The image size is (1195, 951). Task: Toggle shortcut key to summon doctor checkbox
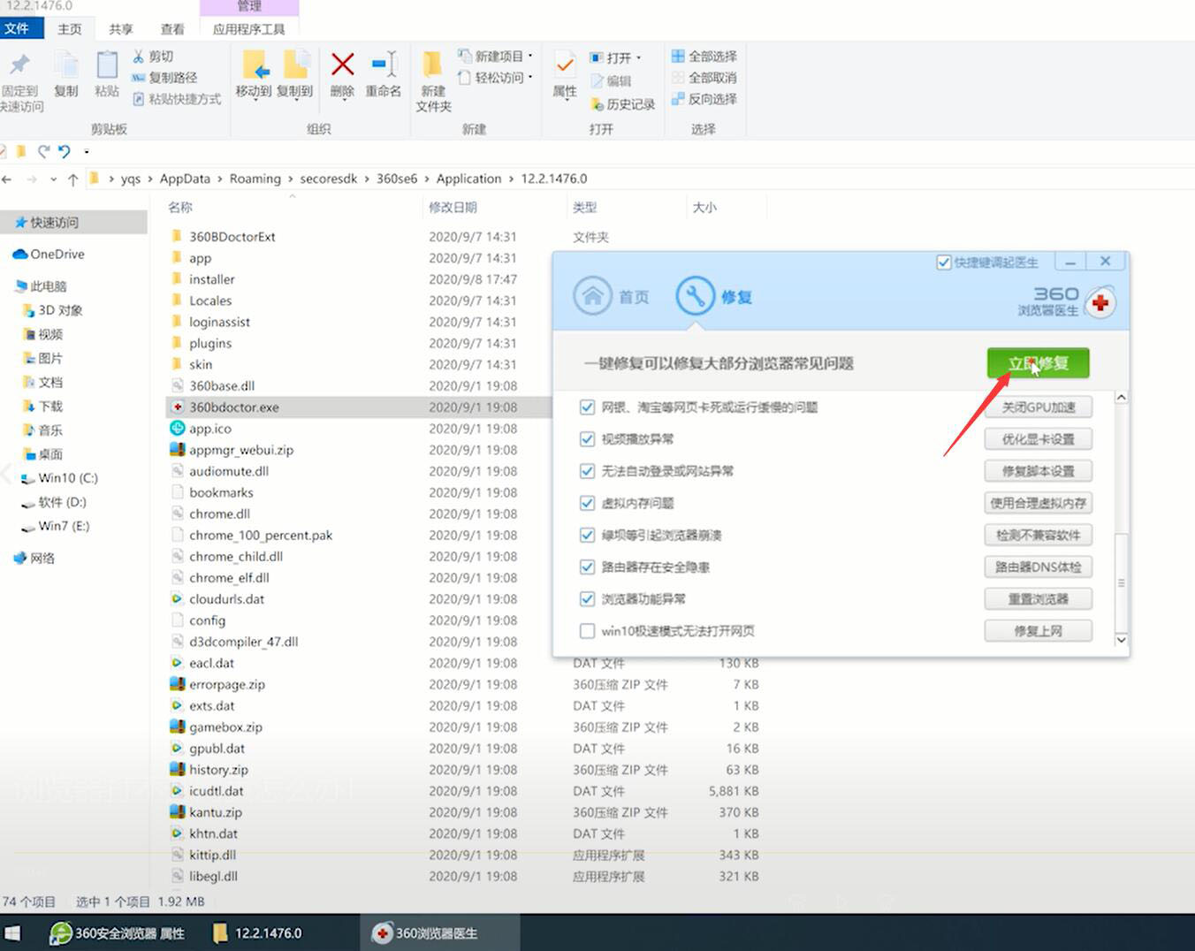tap(943, 262)
